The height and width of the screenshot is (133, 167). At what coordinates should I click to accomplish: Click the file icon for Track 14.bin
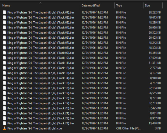[x=4, y=78]
